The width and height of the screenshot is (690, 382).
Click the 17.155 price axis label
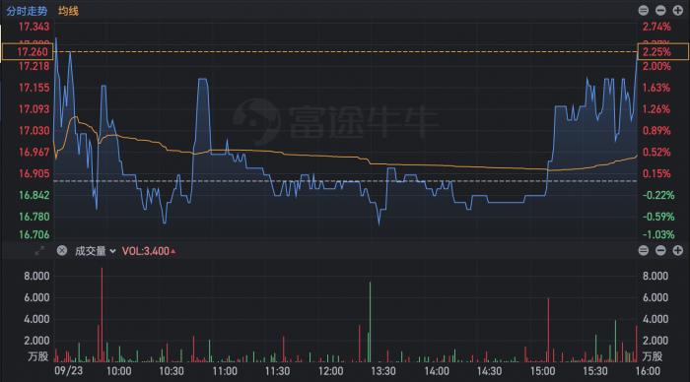[x=34, y=88]
